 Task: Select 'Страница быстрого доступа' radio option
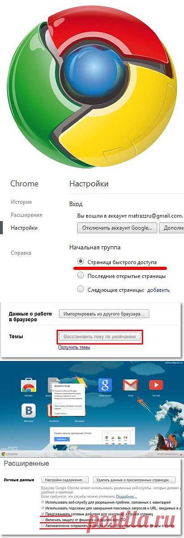click(x=81, y=262)
